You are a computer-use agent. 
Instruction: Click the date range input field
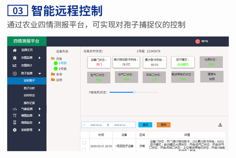[x=108, y=125]
